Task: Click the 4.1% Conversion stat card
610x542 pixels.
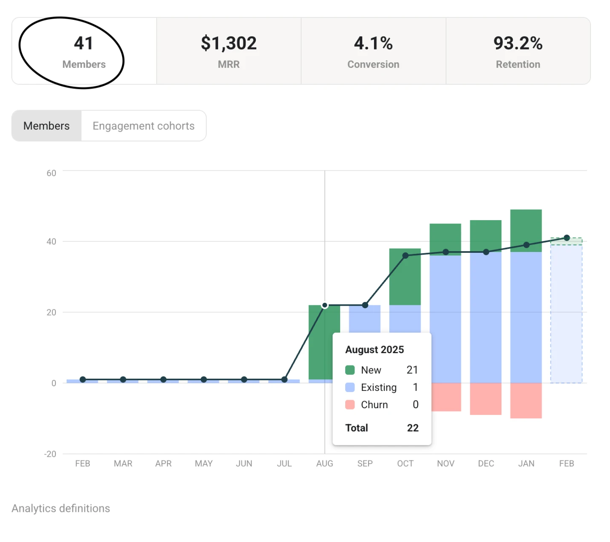Action: click(373, 51)
